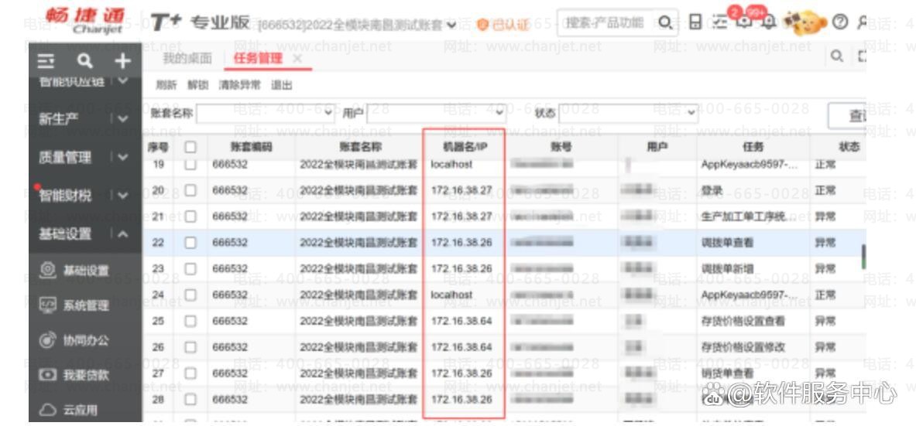Viewport: 916px width, 426px height.
Task: Open the notification bell with 99+ badge
Action: pyautogui.click(x=770, y=22)
